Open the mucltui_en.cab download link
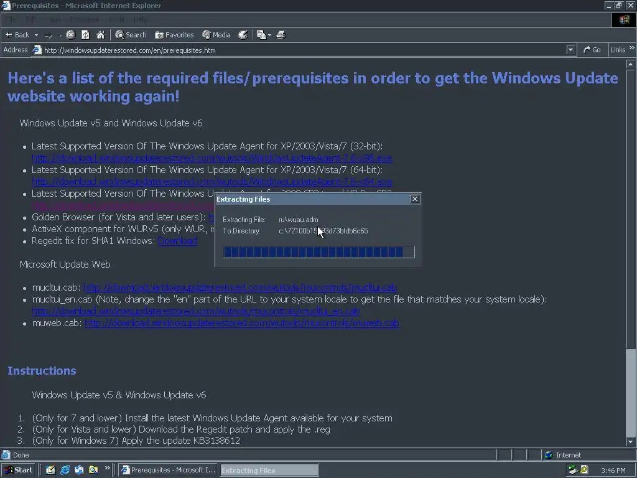This screenshot has width=637, height=478. pyautogui.click(x=196, y=311)
